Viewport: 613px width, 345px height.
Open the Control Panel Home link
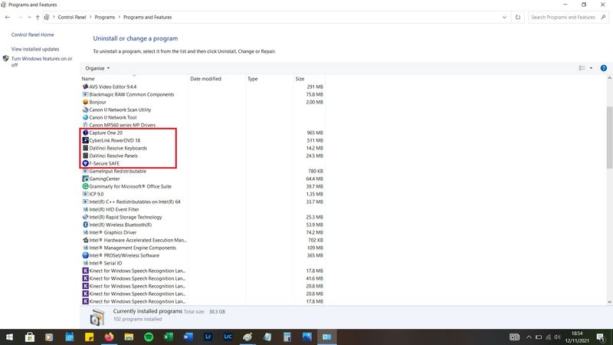pyautogui.click(x=32, y=34)
